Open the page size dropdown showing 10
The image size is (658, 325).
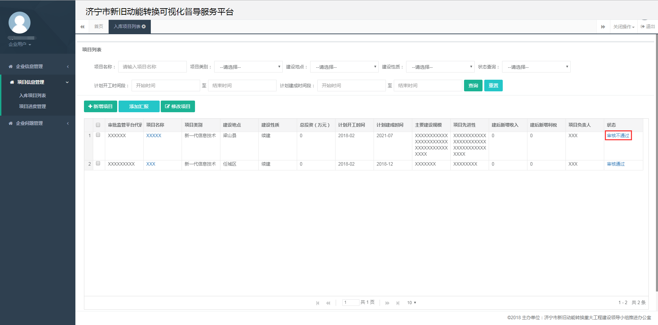tap(411, 303)
